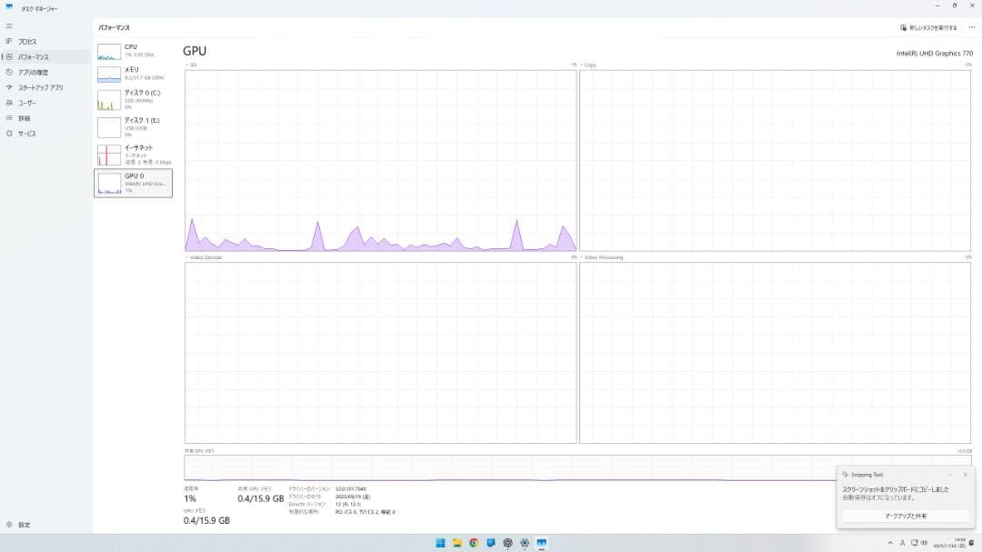The image size is (982, 552).
Task: Click the Snipping Tool icon in the notification
Action: pos(847,474)
